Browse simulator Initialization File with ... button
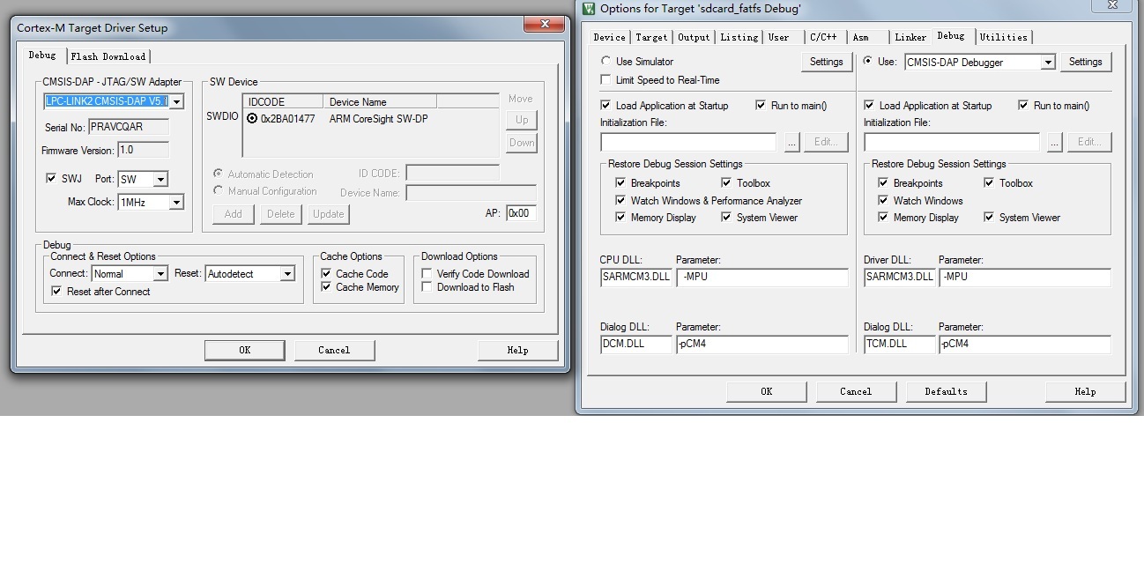1144x571 pixels. [x=791, y=142]
